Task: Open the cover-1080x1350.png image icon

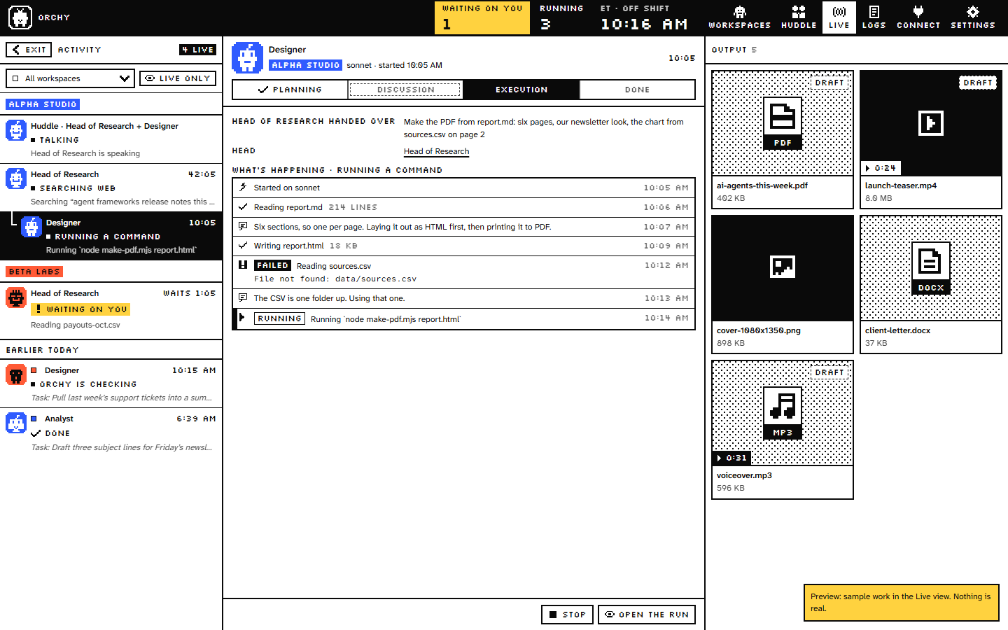Action: click(x=783, y=267)
